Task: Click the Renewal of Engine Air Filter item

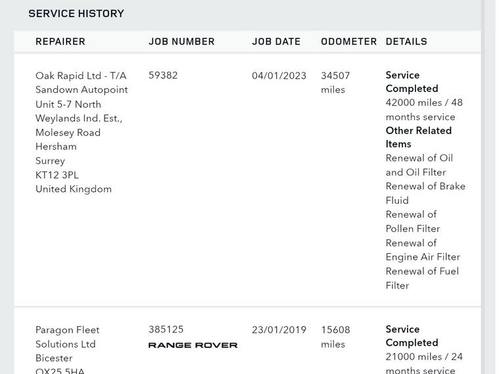Action: tap(423, 250)
